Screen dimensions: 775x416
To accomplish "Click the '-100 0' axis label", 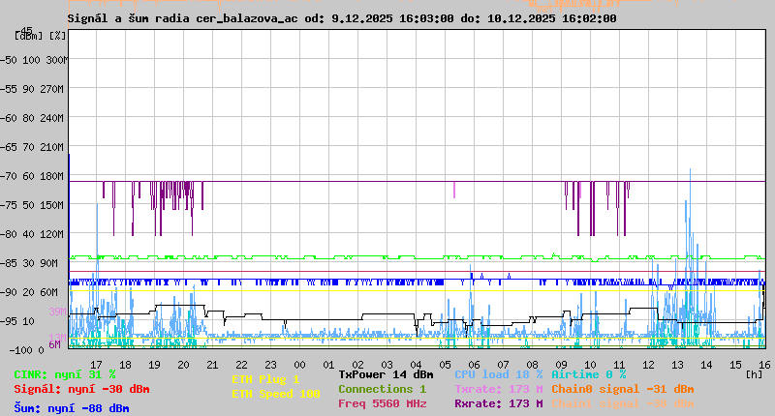I will 27,350.
